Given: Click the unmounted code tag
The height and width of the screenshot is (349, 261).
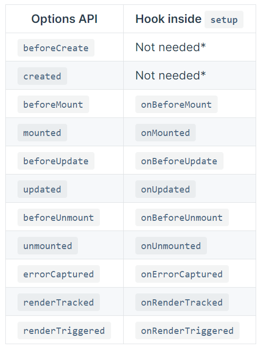Looking at the screenshot, I should 48,246.
